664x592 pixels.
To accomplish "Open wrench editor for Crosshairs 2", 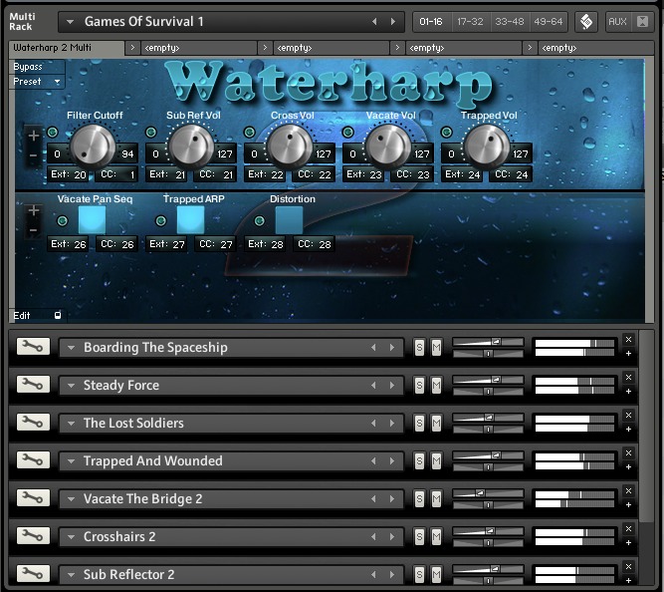I will click(33, 536).
